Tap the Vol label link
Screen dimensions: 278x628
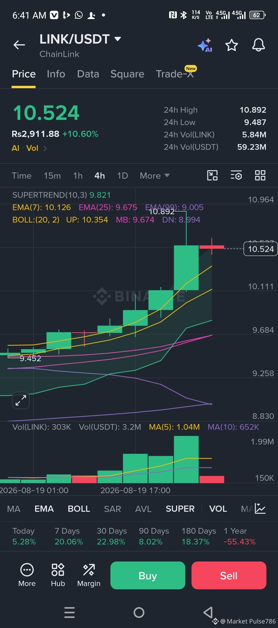(x=32, y=148)
